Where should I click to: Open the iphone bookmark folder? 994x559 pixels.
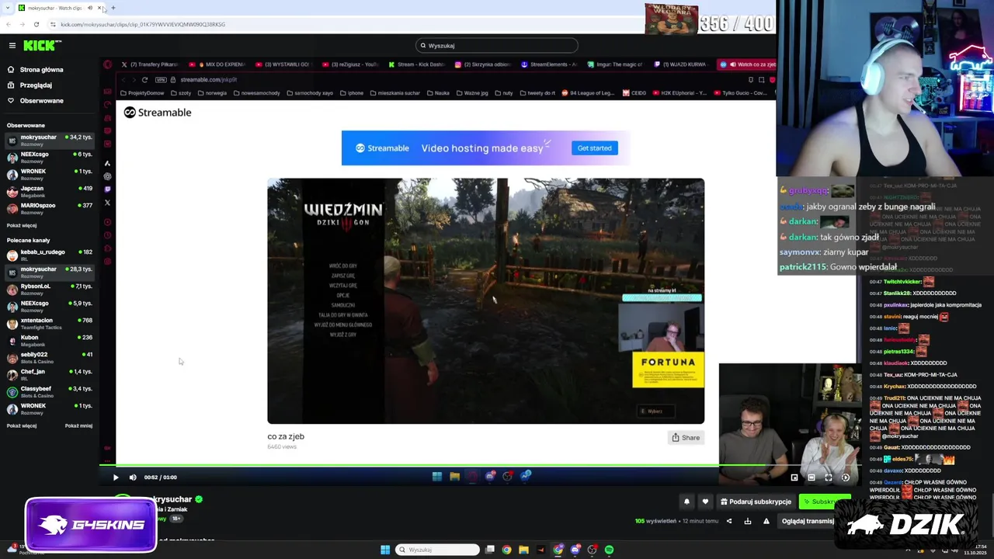(352, 93)
